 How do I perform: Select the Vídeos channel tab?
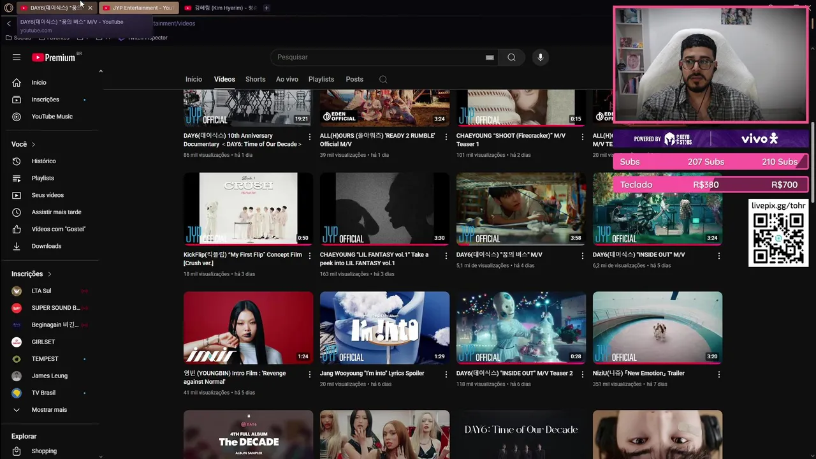click(224, 79)
